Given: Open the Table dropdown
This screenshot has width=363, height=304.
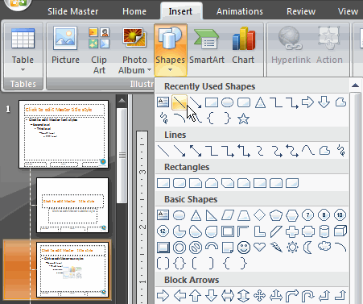Looking at the screenshot, I should (23, 51).
